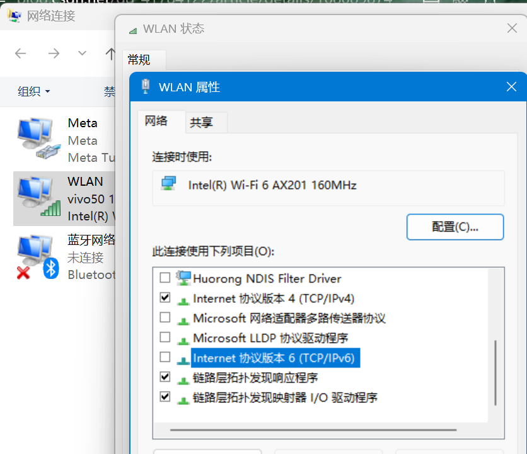This screenshot has width=527, height=454.
Task: Open the 常规 tab in WLAN 状态
Action: click(x=139, y=60)
